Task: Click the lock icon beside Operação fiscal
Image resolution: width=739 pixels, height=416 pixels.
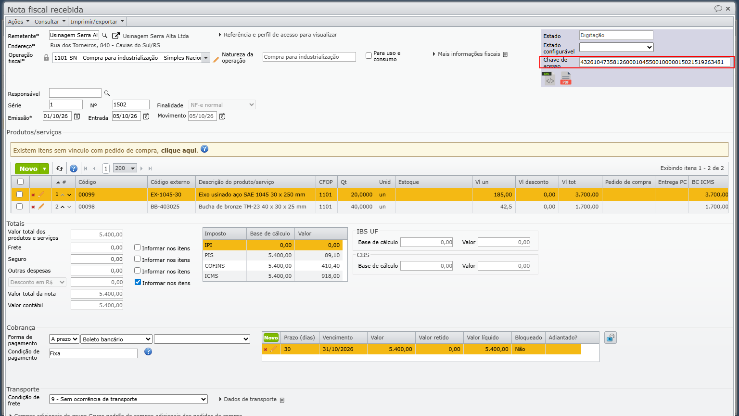Action: click(x=46, y=58)
